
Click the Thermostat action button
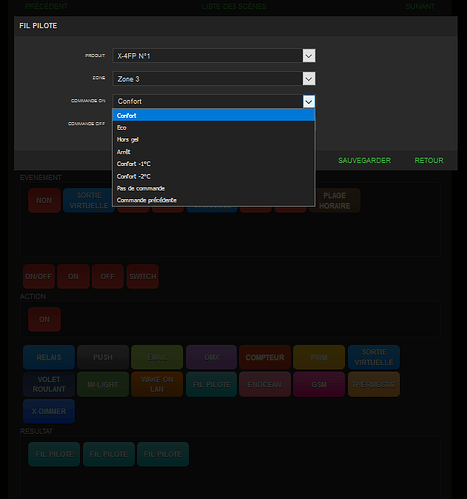[374, 384]
